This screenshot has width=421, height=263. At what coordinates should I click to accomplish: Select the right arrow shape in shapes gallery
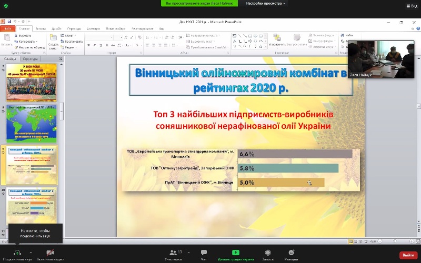[x=250, y=41]
